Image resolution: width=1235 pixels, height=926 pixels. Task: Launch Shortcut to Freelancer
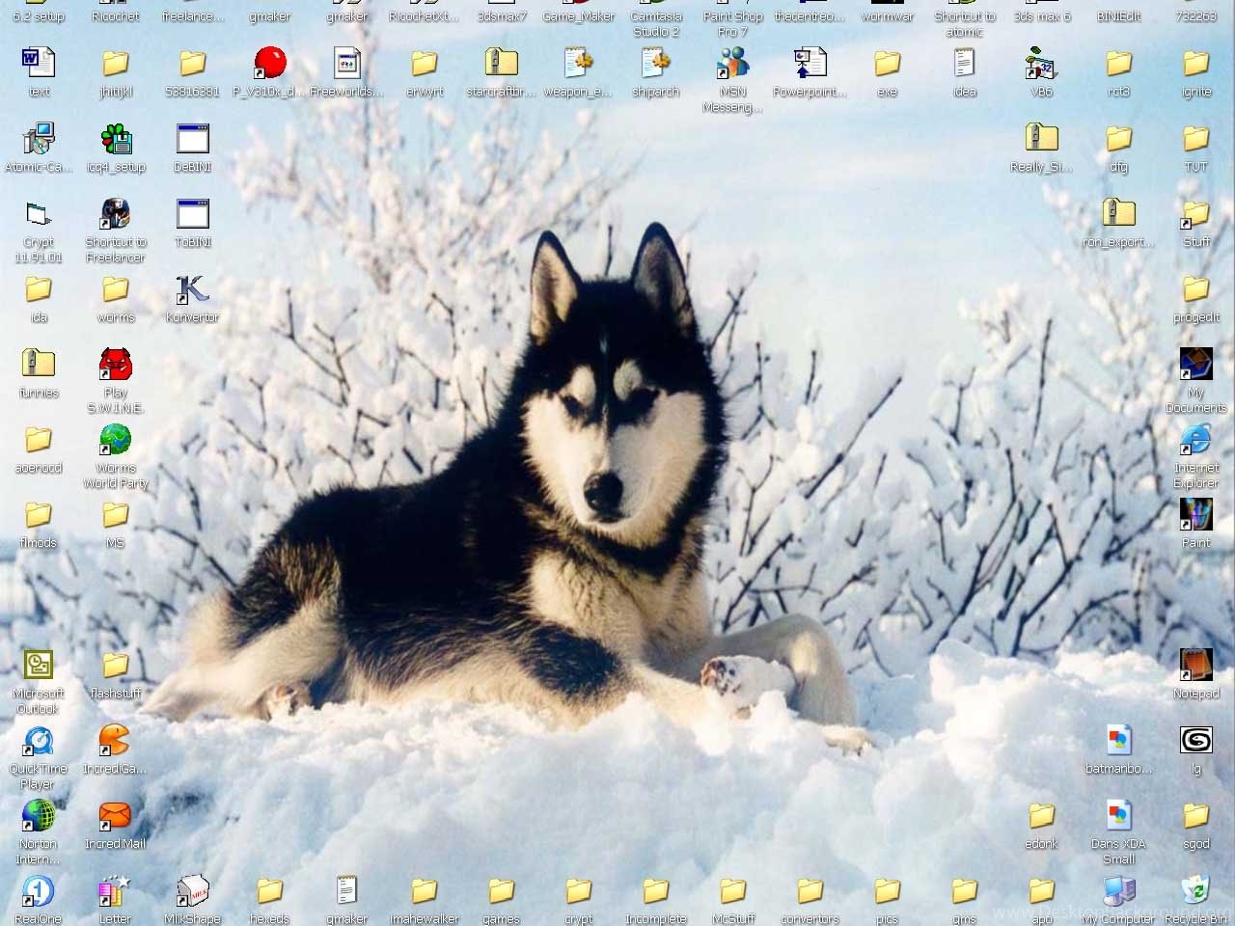pyautogui.click(x=116, y=214)
